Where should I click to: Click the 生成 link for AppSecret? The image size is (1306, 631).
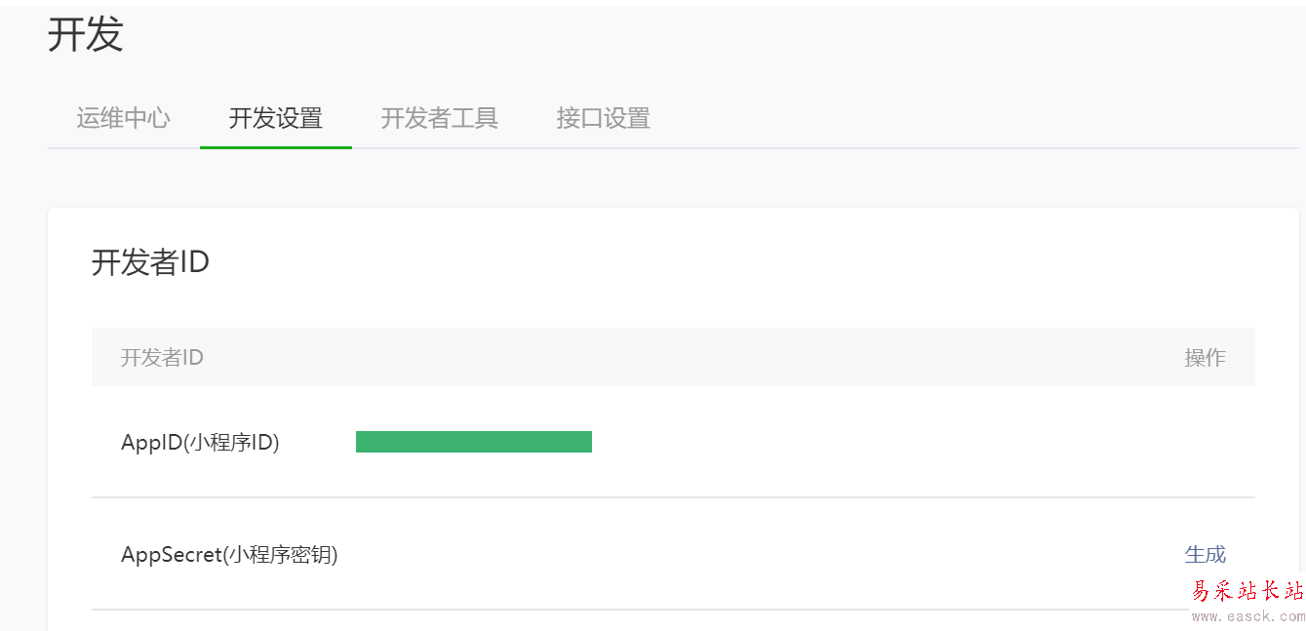pyautogui.click(x=1205, y=555)
